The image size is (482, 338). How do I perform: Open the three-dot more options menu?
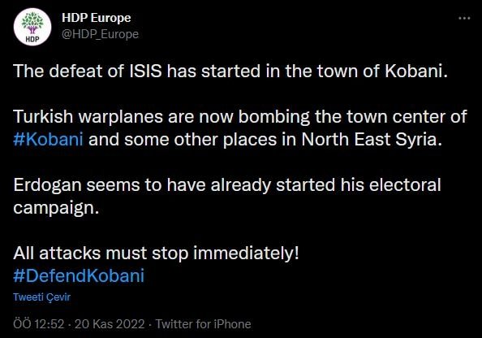pyautogui.click(x=464, y=18)
